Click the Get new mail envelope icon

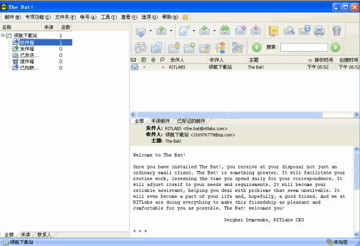pos(141,31)
